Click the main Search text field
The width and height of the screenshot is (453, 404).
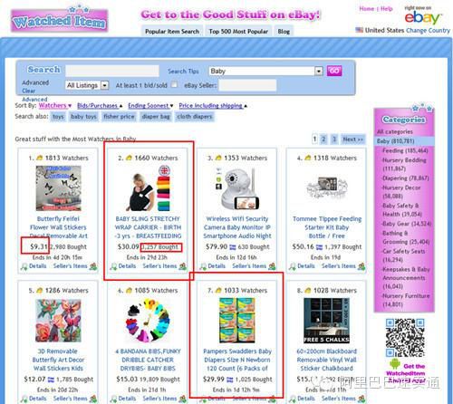point(112,71)
